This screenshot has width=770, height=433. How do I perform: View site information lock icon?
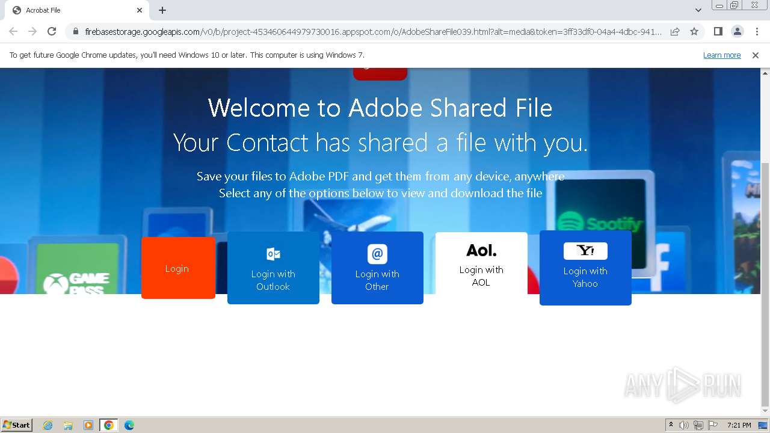coord(75,31)
